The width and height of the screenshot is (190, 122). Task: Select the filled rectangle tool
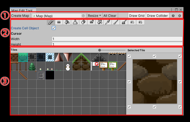click(x=59, y=22)
